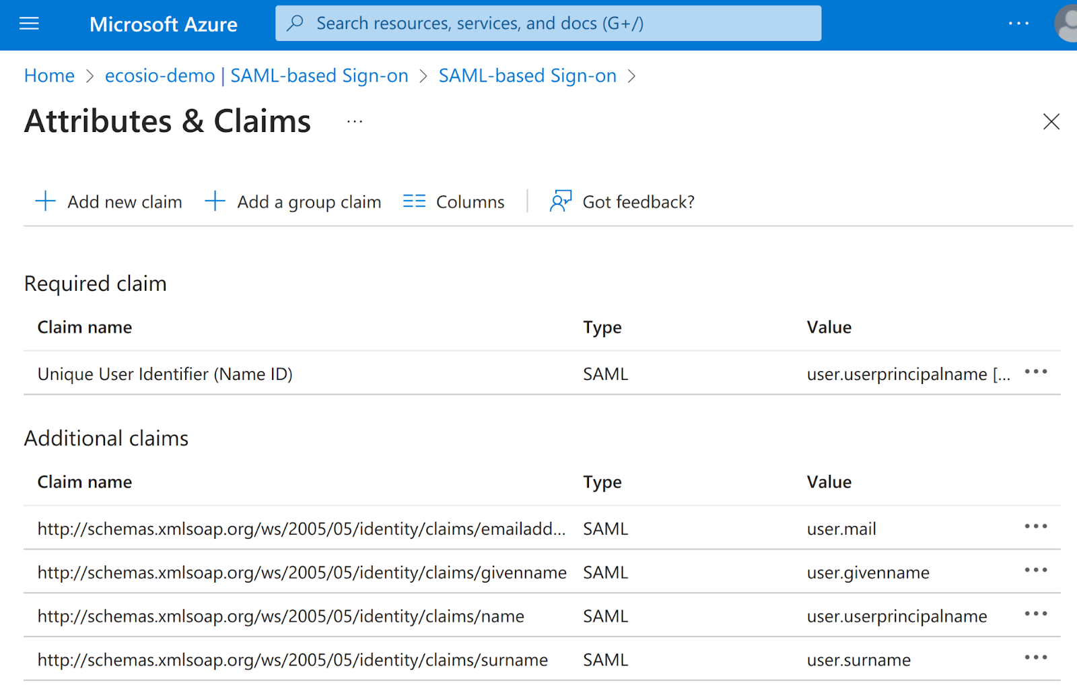Select the claims/givenname claim name

coord(302,573)
